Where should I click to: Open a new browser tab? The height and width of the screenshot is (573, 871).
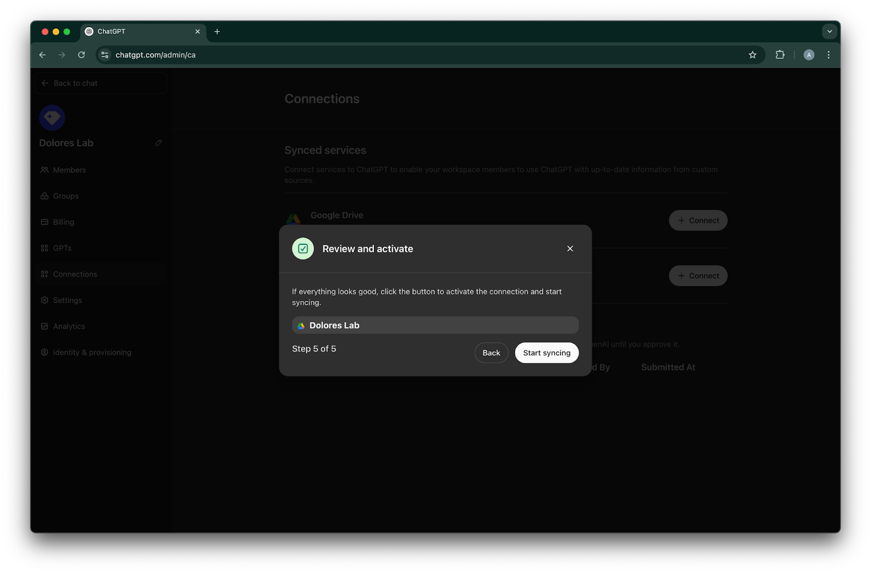(217, 32)
